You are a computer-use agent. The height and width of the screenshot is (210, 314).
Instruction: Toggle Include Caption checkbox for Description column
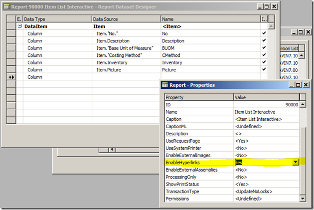coord(264,40)
